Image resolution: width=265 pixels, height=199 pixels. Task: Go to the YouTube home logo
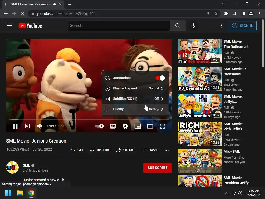30,26
